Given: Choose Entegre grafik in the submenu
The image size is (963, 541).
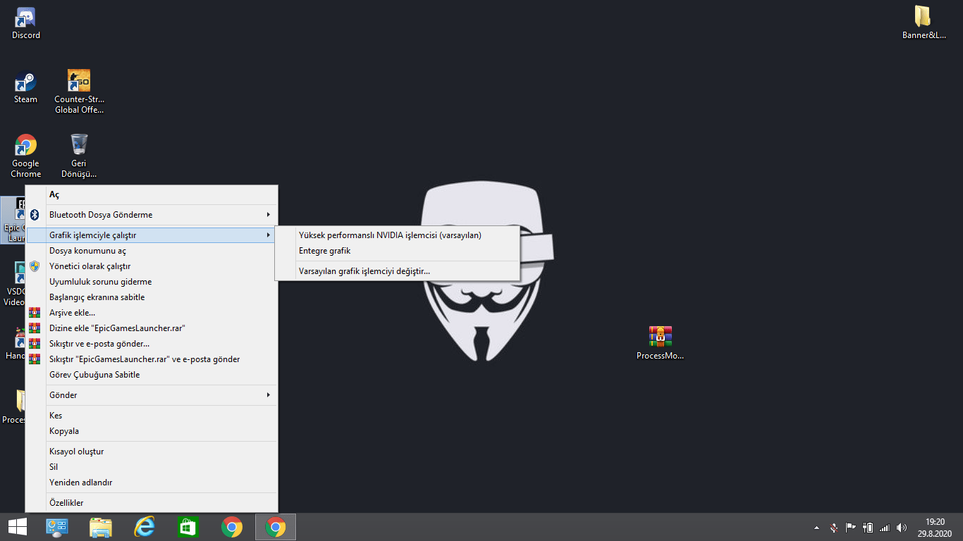Looking at the screenshot, I should click(397, 251).
